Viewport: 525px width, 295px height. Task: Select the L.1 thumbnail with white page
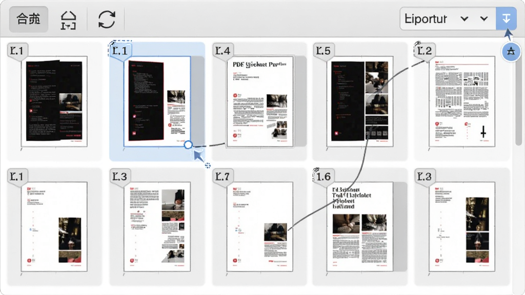point(54,227)
